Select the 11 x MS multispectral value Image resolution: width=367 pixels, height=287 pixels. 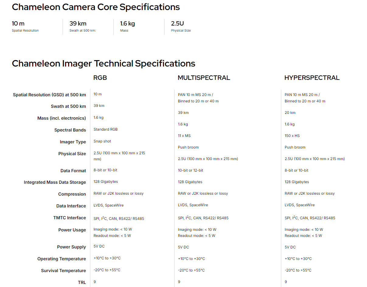pyautogui.click(x=184, y=136)
